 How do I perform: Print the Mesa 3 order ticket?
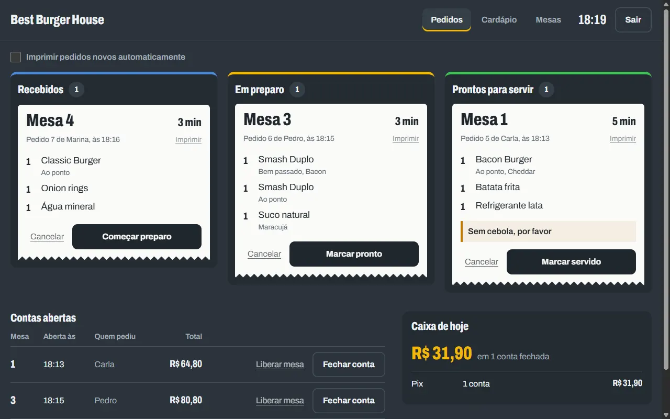(x=406, y=139)
